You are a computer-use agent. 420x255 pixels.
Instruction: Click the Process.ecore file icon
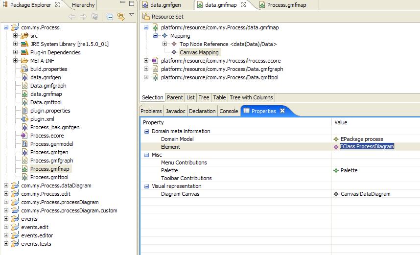coord(24,136)
